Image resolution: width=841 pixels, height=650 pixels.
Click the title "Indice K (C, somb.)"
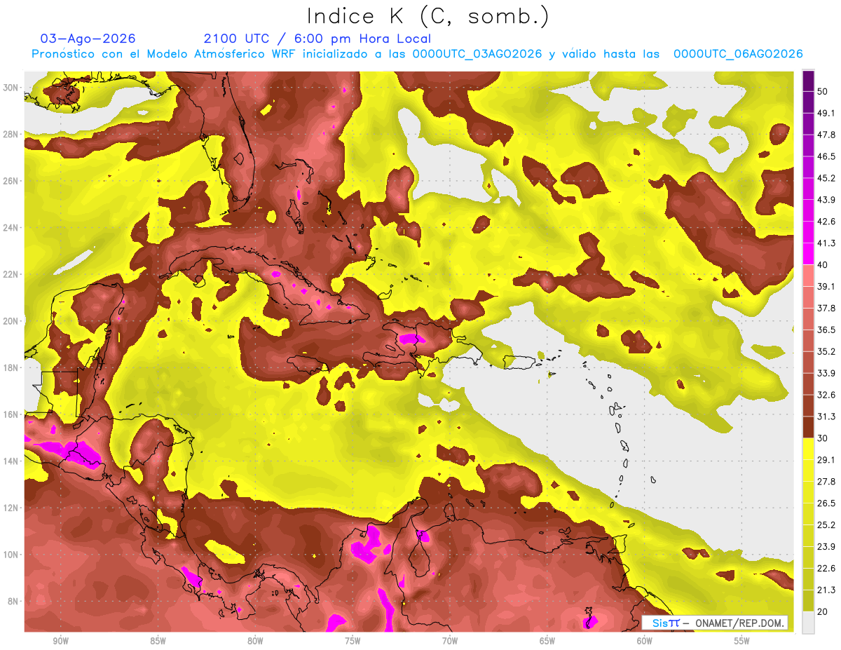click(428, 17)
